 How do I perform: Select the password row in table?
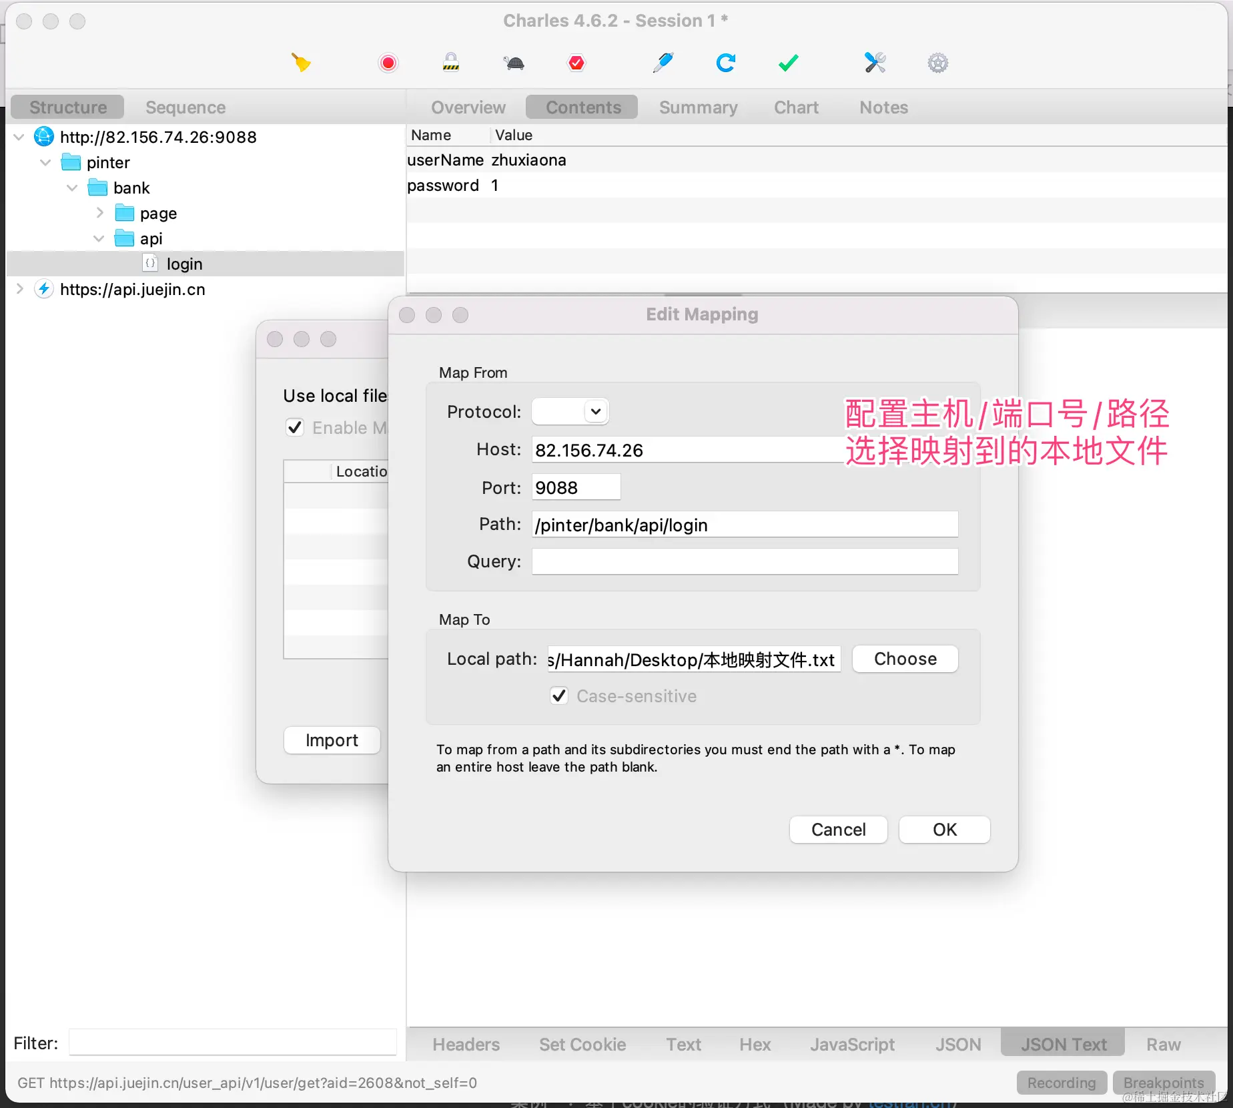[817, 186]
